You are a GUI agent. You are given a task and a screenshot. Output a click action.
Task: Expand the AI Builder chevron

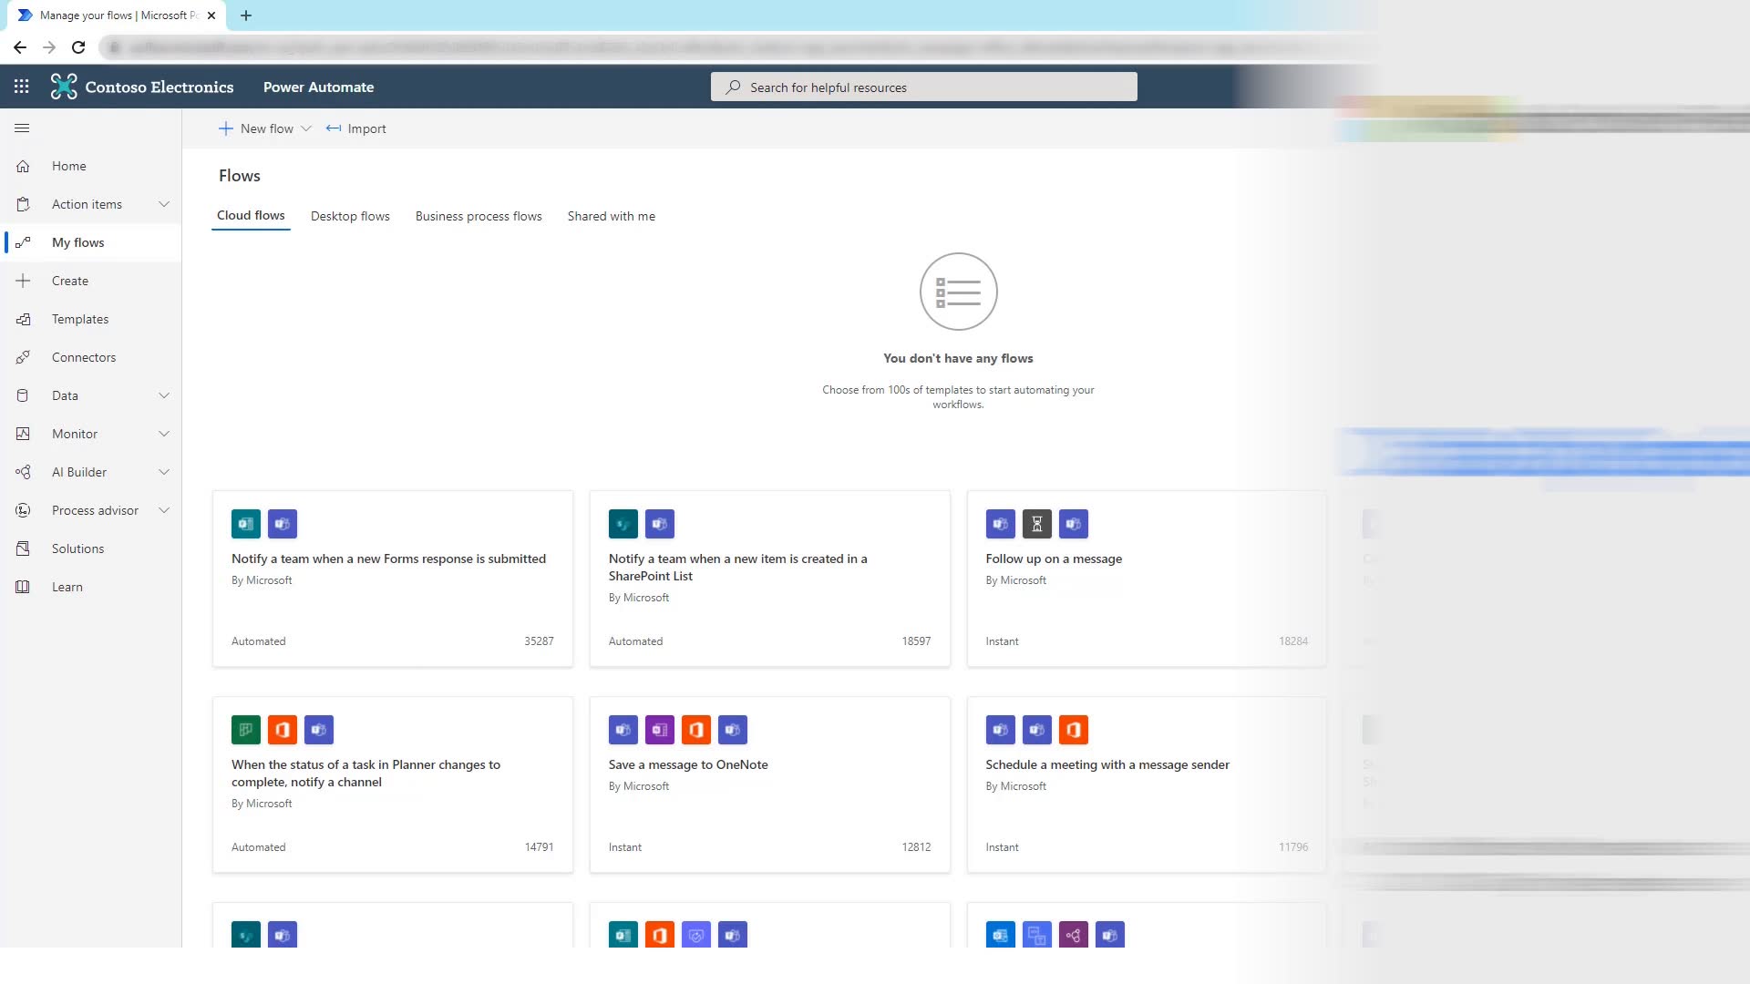click(164, 472)
